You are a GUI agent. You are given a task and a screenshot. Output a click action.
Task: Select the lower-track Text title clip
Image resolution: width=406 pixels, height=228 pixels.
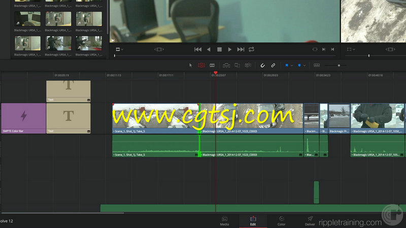[69, 119]
